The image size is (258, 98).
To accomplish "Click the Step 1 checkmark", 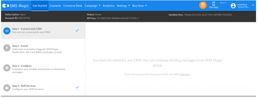I will [x=77, y=30].
